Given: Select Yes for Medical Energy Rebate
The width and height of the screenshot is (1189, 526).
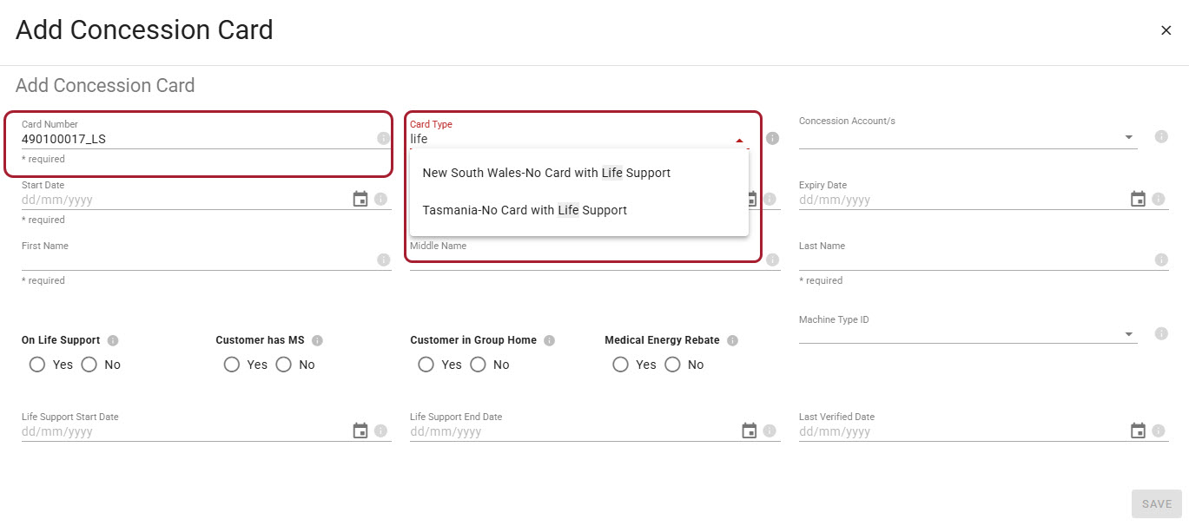Looking at the screenshot, I should point(621,365).
